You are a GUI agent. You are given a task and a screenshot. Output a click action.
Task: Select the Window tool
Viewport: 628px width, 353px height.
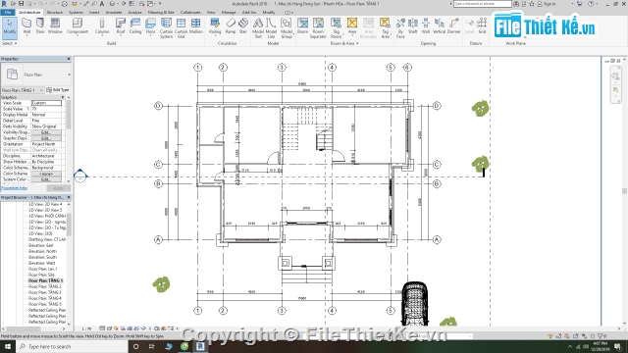(x=55, y=26)
